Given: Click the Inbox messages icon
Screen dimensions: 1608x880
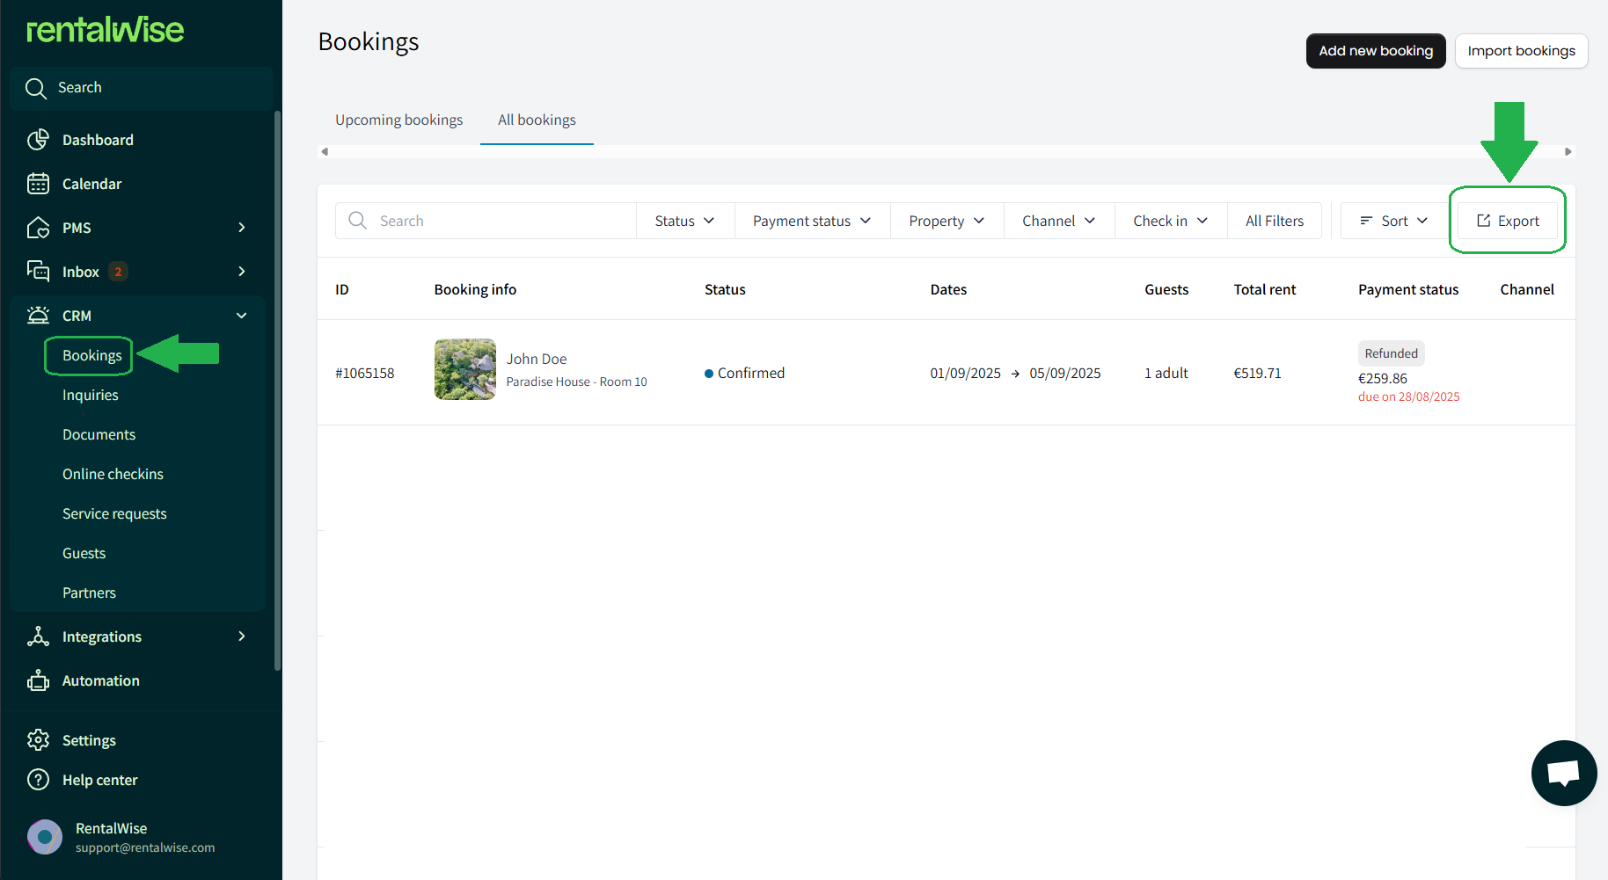Looking at the screenshot, I should coord(38,271).
